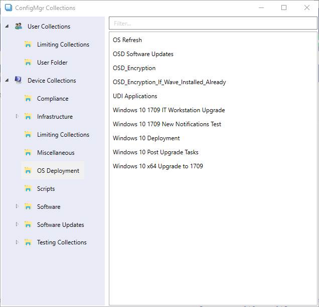Expand the Software Updates tree node

[17, 224]
